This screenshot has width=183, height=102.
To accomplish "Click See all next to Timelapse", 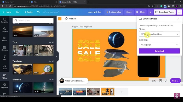I will click(x=51, y=61).
